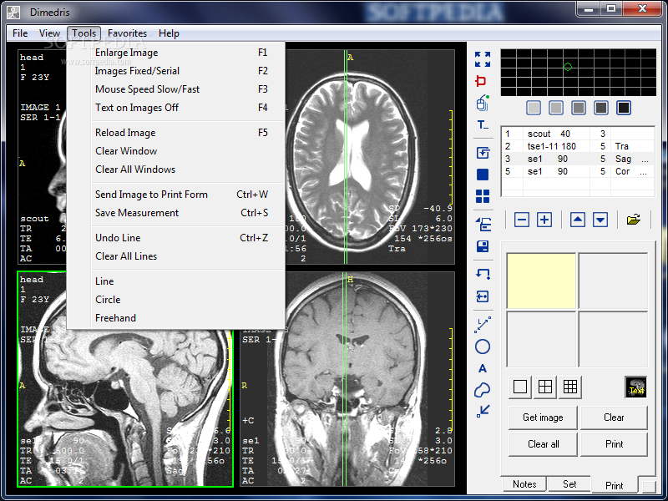Image resolution: width=668 pixels, height=501 pixels.
Task: Select the lightest gray swatch
Action: click(x=534, y=108)
